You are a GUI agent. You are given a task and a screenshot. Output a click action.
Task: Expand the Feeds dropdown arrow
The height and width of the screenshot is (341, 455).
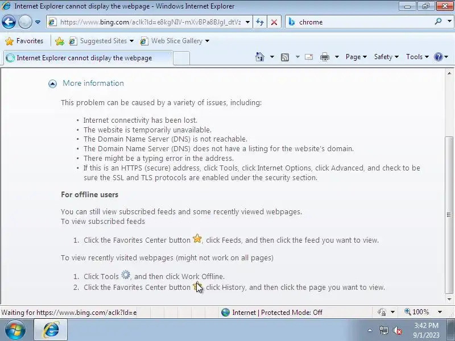tap(297, 57)
